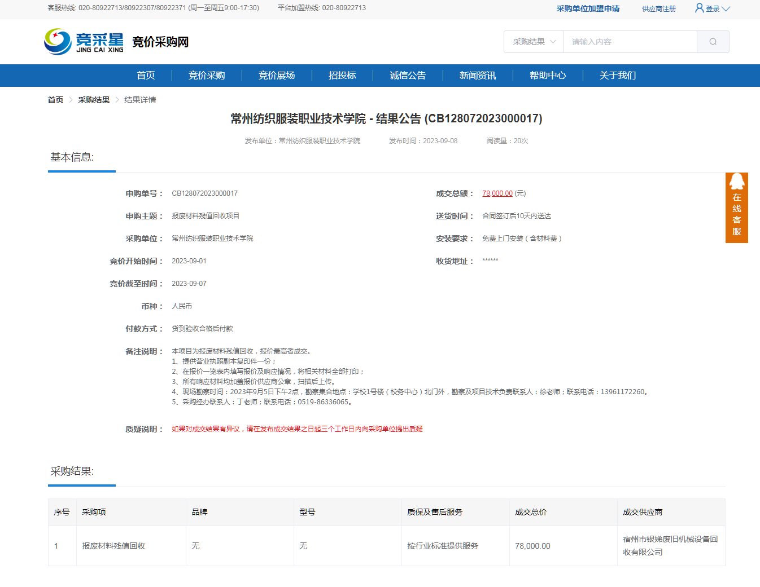Open 新闻资讯 navigation item
Image resolution: width=760 pixels, height=587 pixels.
[x=478, y=76]
